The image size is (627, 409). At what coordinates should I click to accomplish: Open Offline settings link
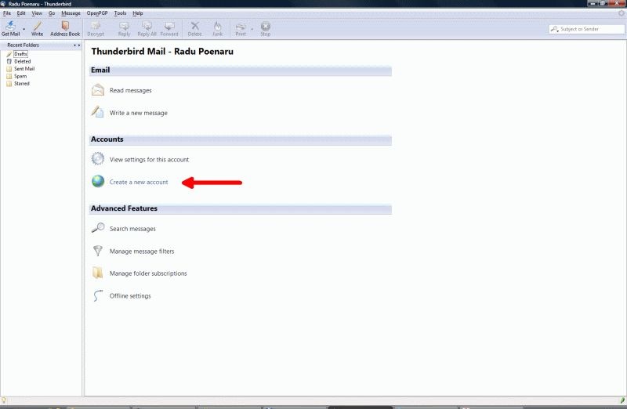[x=130, y=296]
